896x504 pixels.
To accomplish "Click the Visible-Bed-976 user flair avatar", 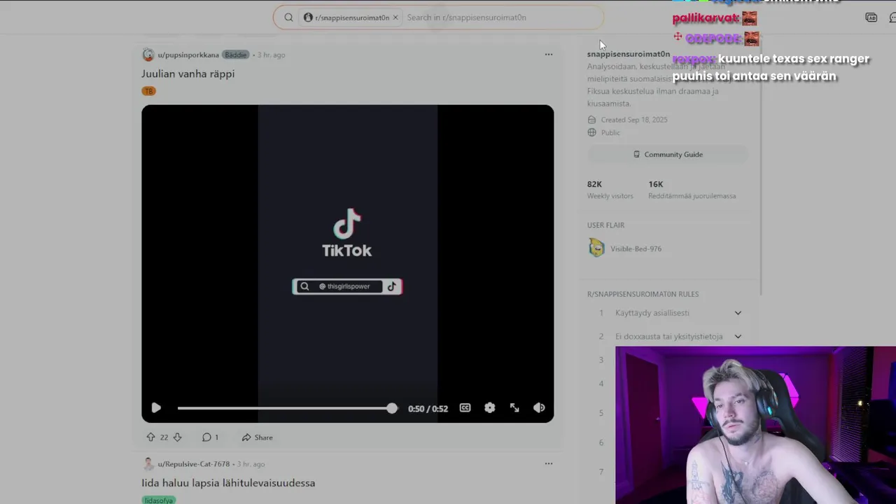I will pyautogui.click(x=596, y=248).
